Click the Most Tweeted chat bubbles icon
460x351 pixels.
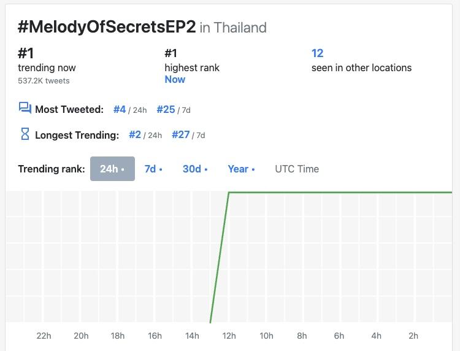(25, 109)
